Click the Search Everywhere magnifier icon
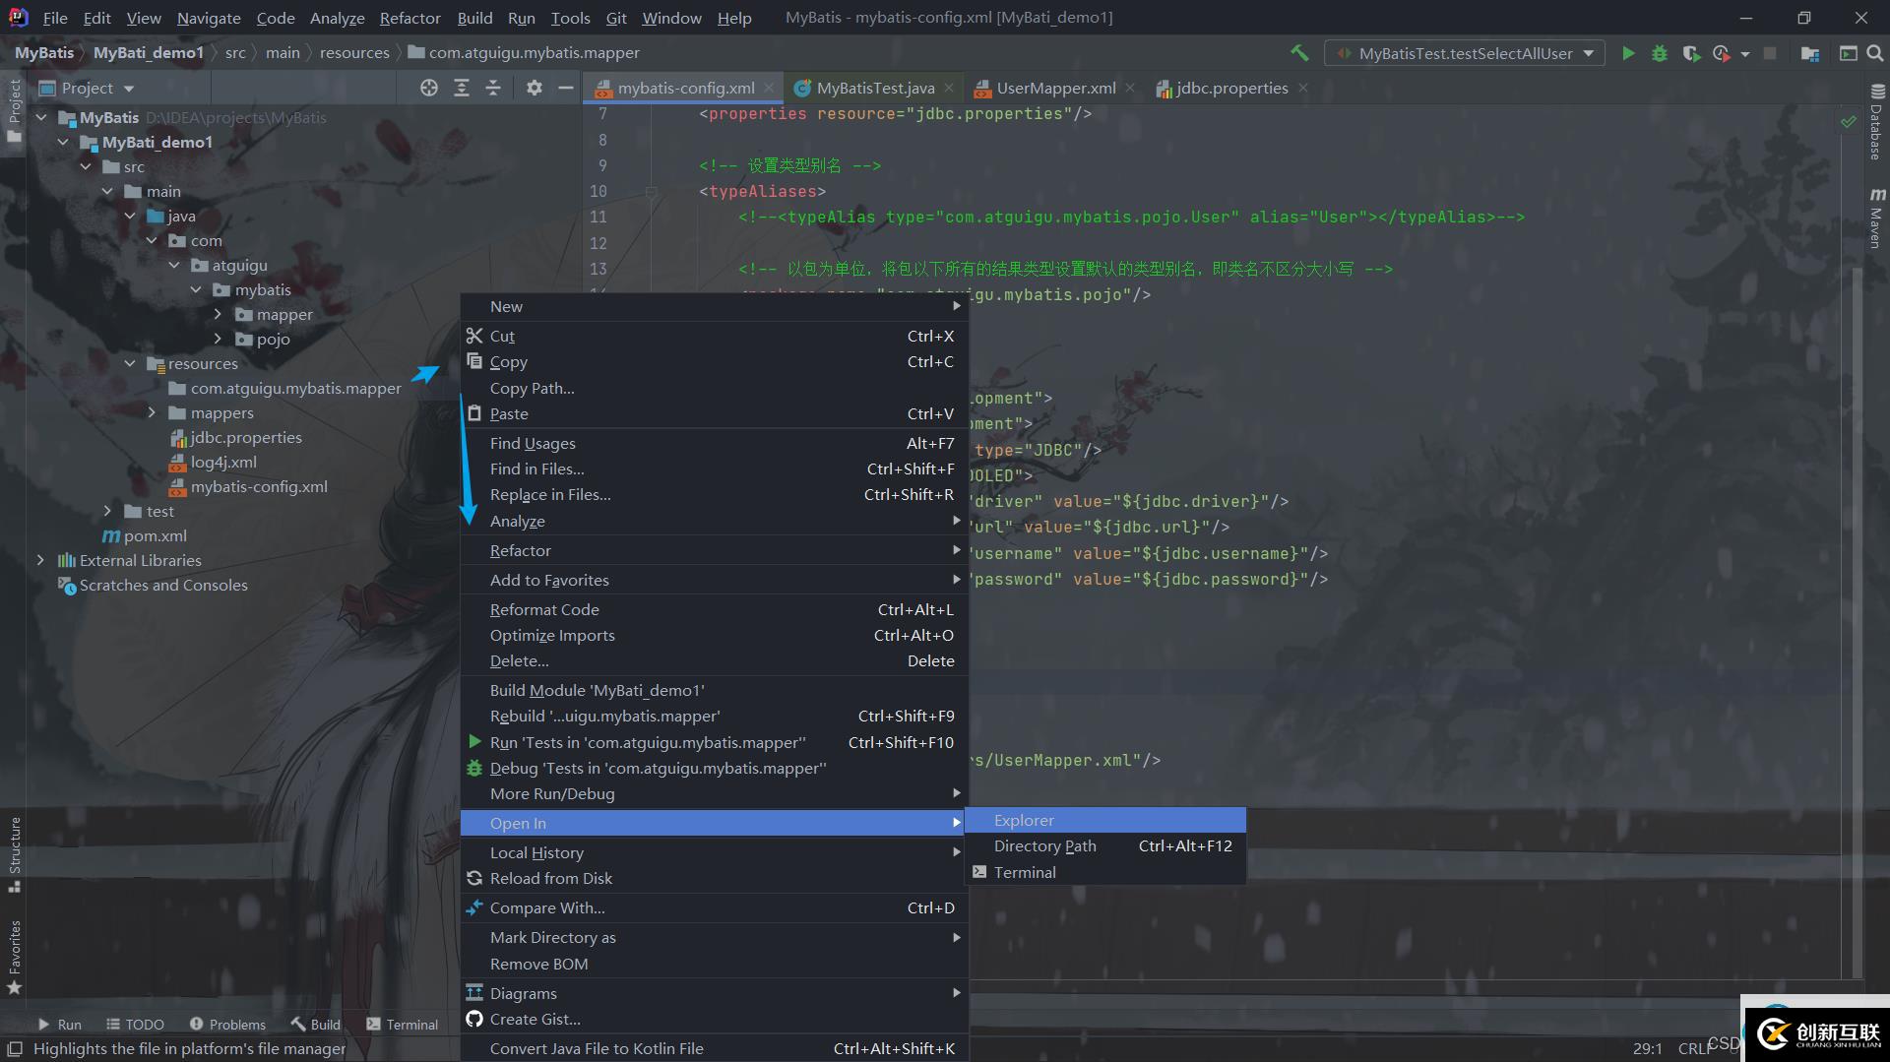Screen dimensions: 1890x1062 pyautogui.click(x=1874, y=53)
